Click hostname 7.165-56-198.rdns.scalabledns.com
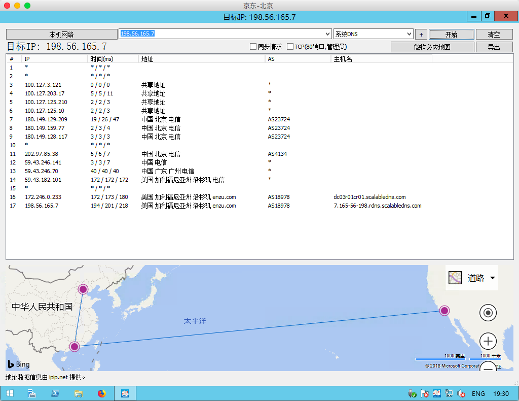Screen dimensions: 519x401 [x=378, y=206]
